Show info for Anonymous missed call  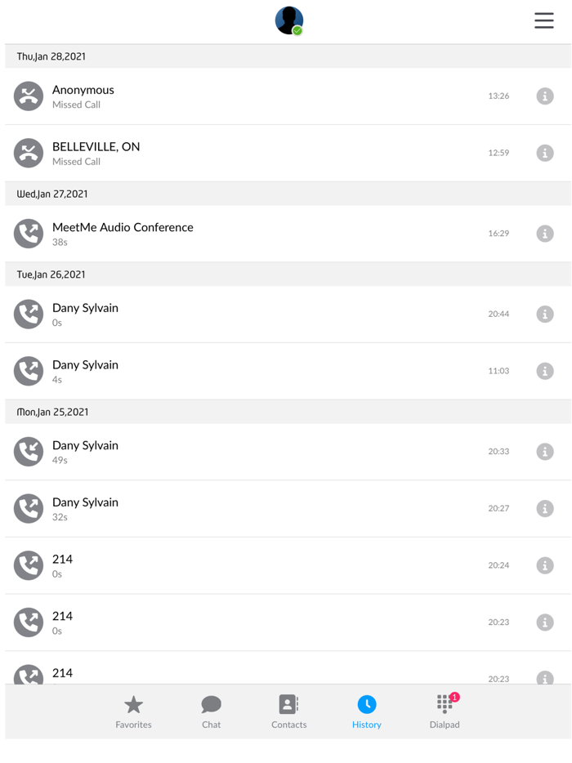coord(545,96)
